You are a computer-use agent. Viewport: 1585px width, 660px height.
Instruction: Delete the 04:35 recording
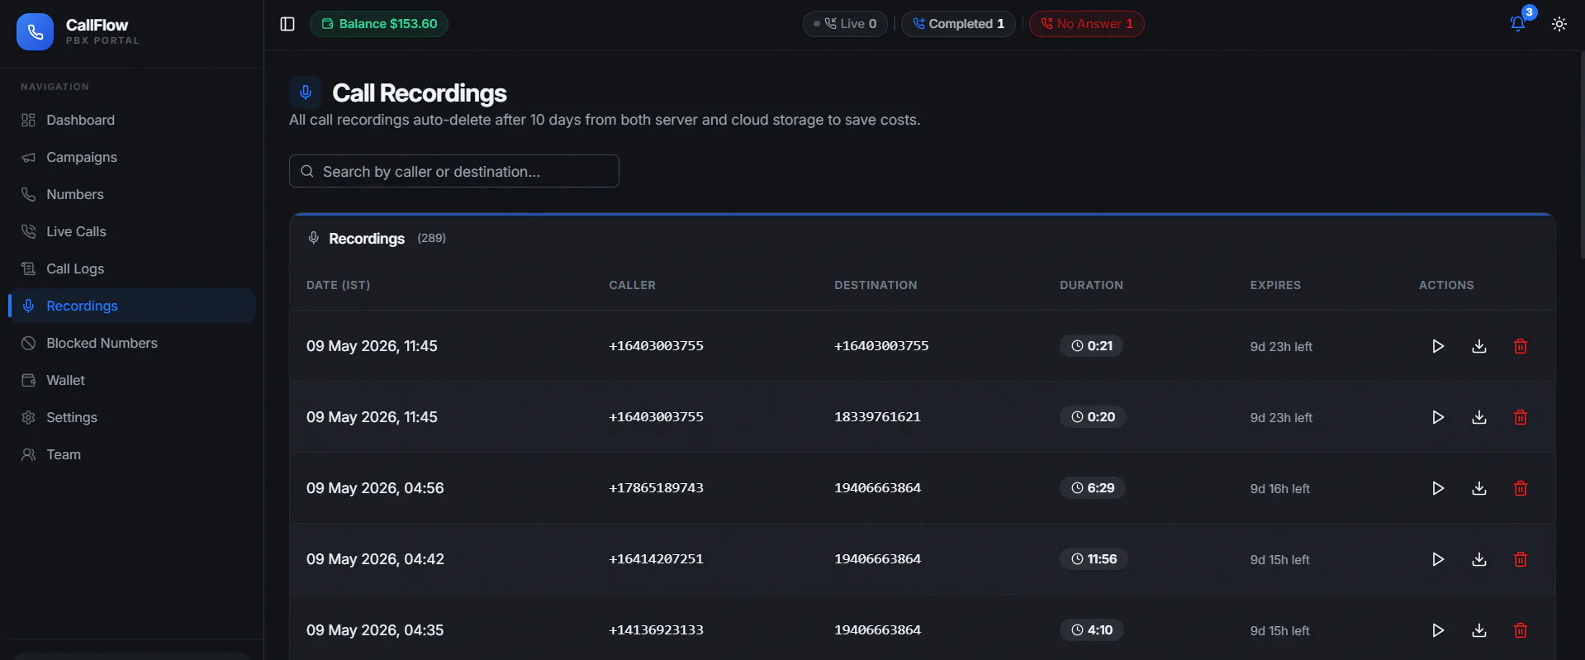[1521, 630]
